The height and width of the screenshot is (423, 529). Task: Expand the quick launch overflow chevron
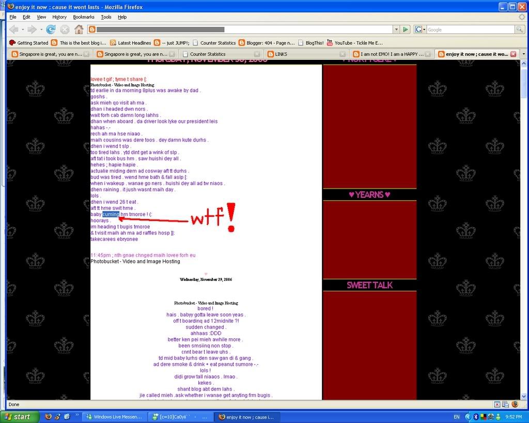coord(77,415)
